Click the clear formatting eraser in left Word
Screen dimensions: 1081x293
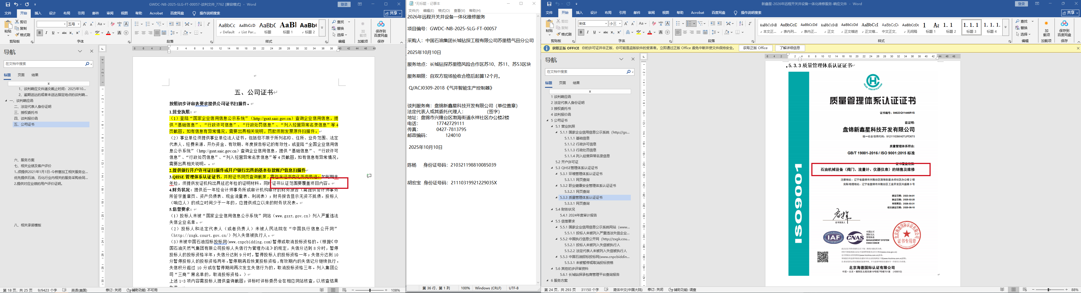click(113, 24)
